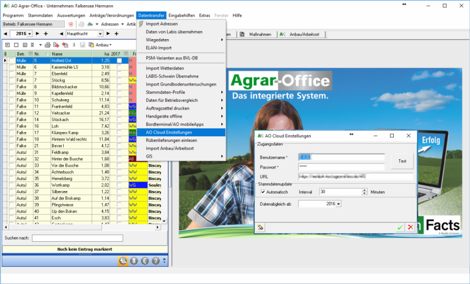The width and height of the screenshot is (470, 284).
Task: Increase Interval value with spinner up arrow
Action: click(364, 190)
